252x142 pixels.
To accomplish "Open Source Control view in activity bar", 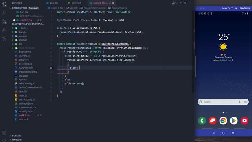I will click(4, 21).
